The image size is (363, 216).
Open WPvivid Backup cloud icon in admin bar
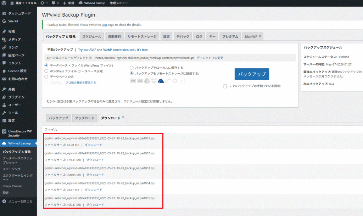(x=80, y=3)
